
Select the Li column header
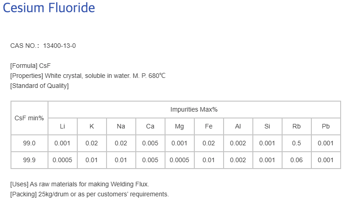tap(62, 126)
